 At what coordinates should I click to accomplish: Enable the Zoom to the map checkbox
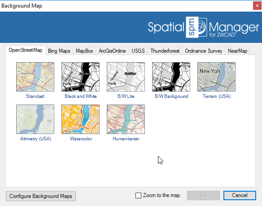(138, 196)
